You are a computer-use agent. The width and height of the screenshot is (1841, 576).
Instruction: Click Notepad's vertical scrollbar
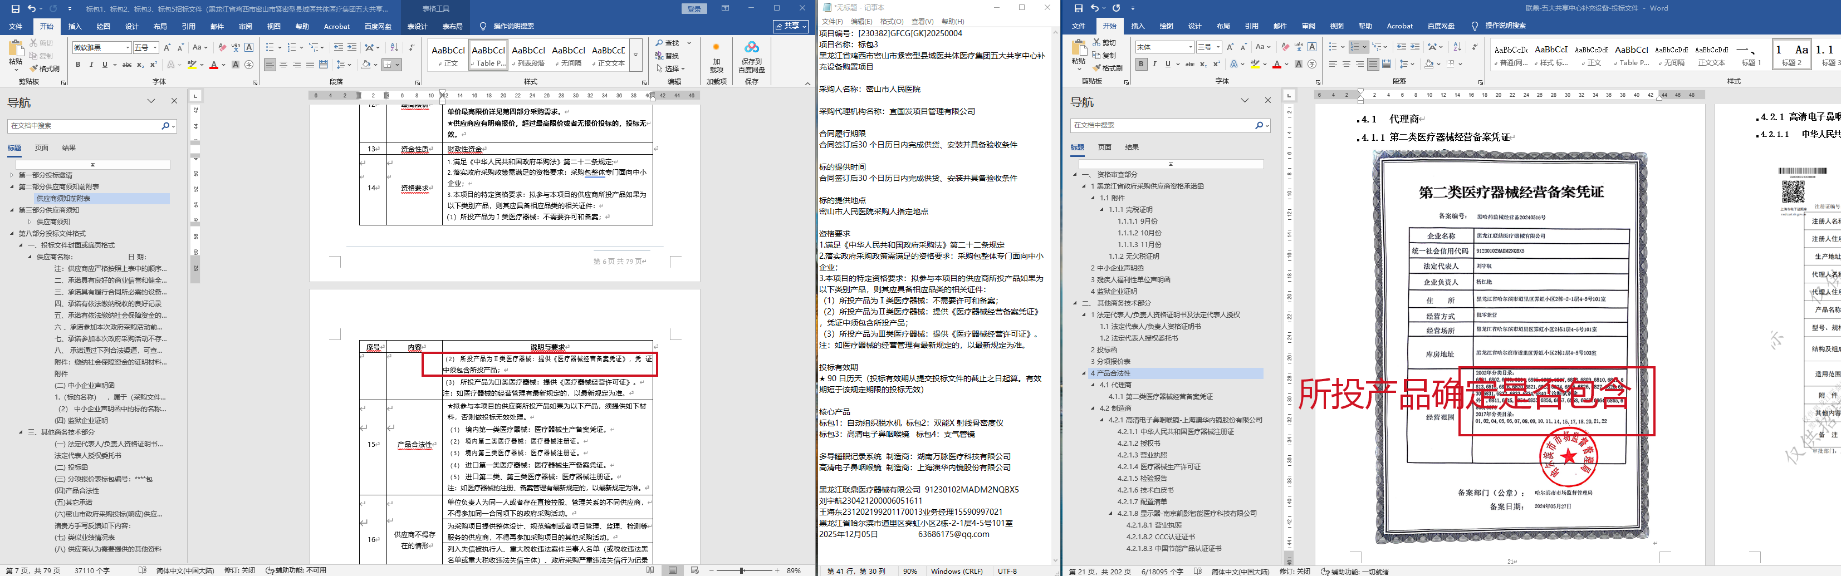click(x=1056, y=296)
